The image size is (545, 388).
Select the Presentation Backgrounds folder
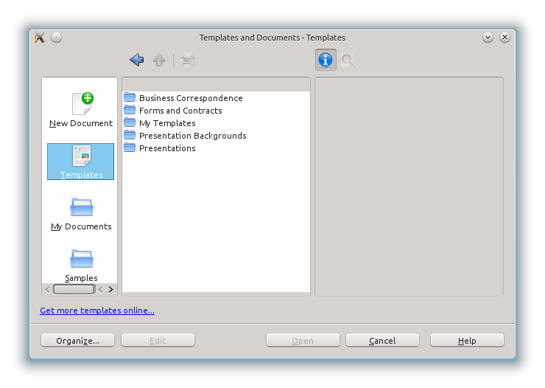coord(192,136)
